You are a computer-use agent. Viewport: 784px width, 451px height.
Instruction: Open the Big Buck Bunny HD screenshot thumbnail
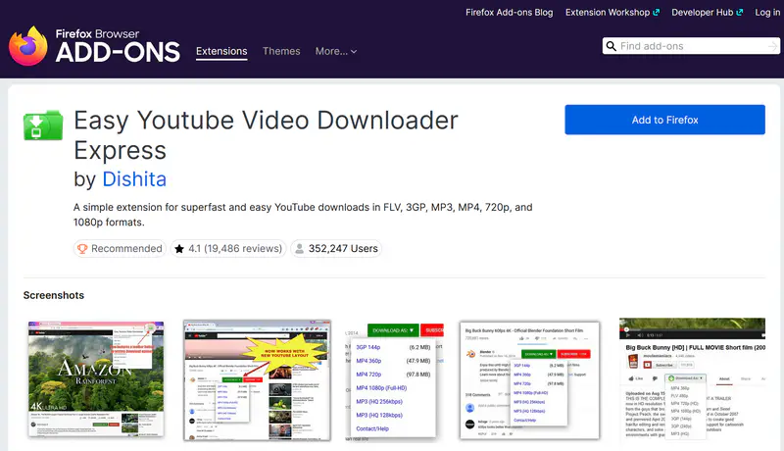pyautogui.click(x=692, y=380)
